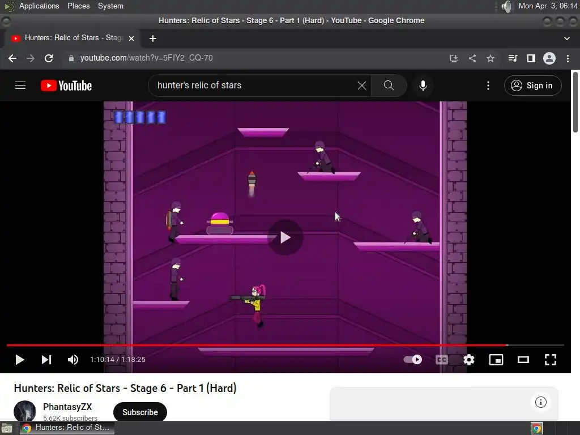The width and height of the screenshot is (580, 435).
Task: Open the YouTube guide hamburger menu
Action: pos(20,86)
